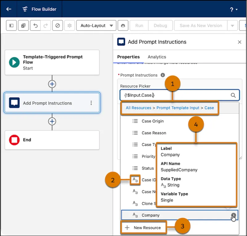Add element after the Start node
The width and height of the screenshot is (247, 236).
coord(52,84)
